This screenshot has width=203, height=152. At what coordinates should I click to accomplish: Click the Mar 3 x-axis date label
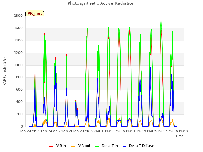[120, 131]
